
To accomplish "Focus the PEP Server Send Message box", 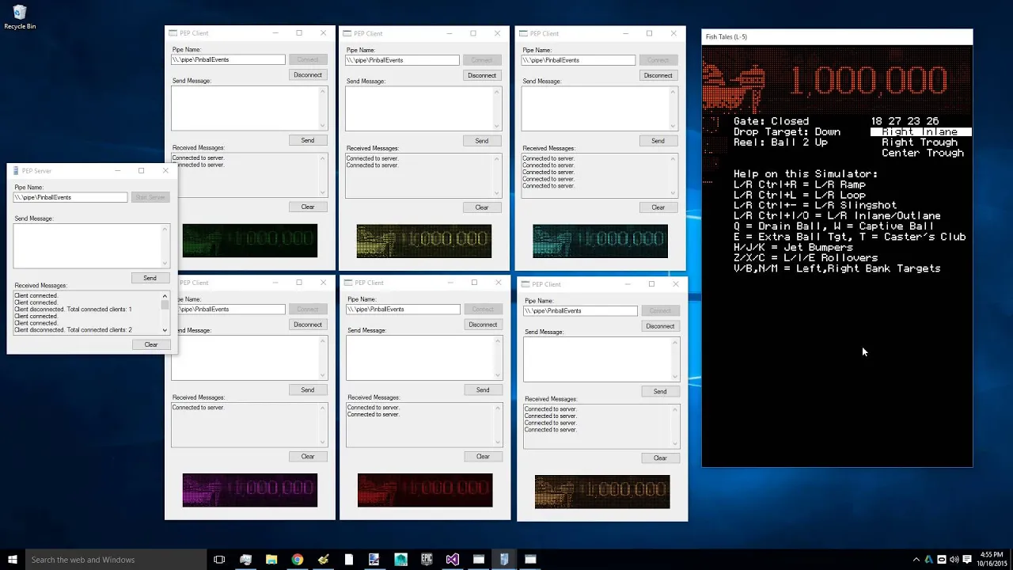I will click(91, 245).
